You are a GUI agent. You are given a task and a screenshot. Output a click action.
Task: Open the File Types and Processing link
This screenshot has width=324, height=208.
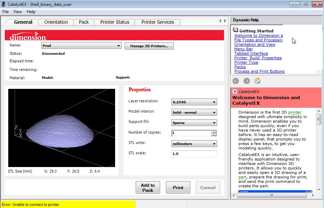(258, 40)
